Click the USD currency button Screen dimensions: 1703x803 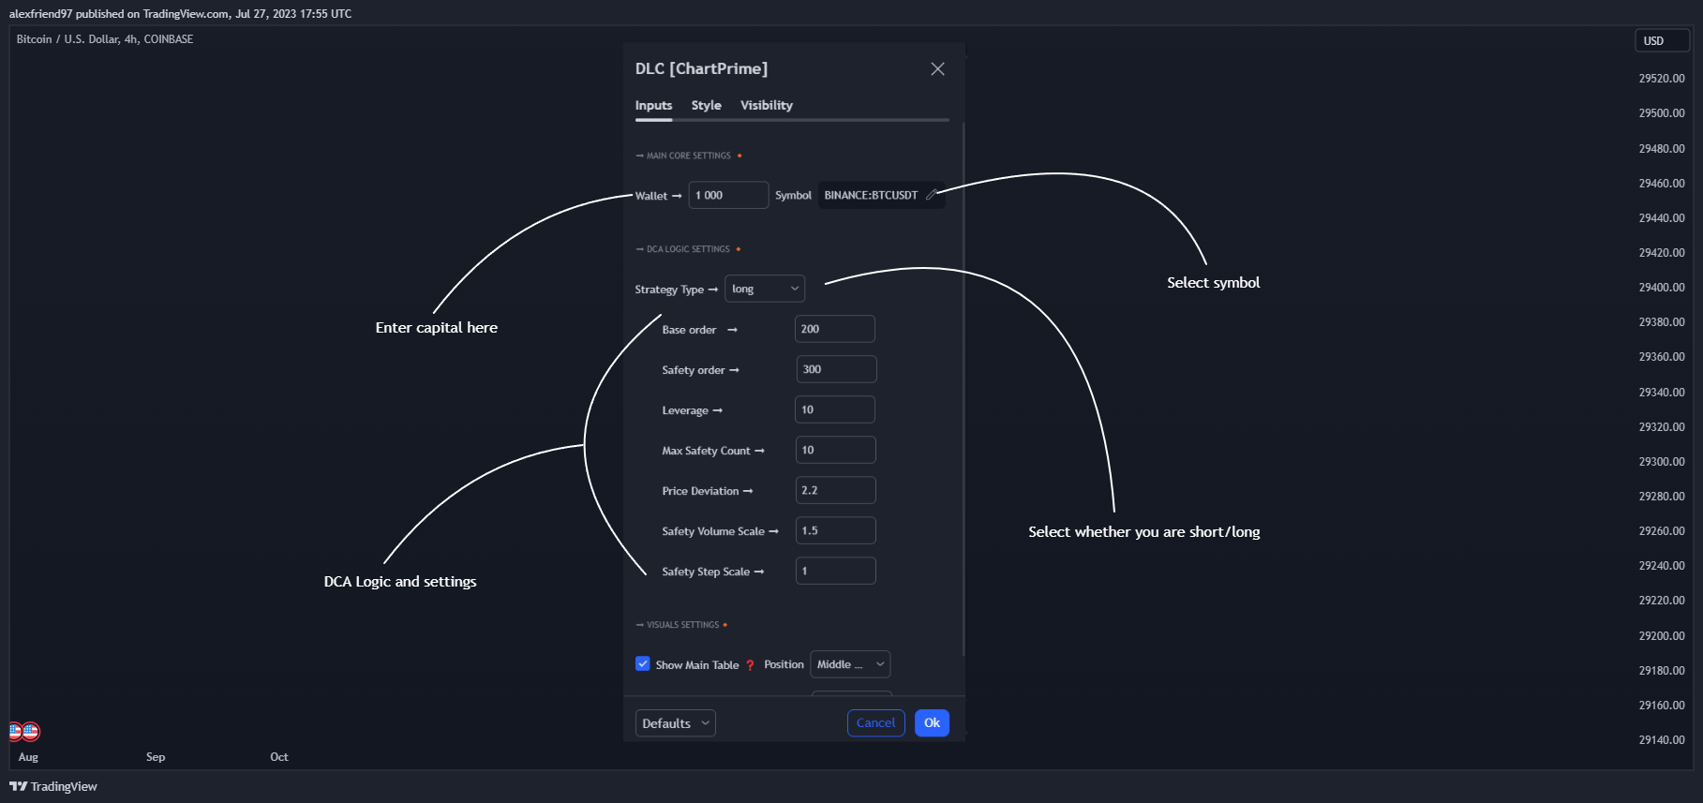tap(1662, 40)
